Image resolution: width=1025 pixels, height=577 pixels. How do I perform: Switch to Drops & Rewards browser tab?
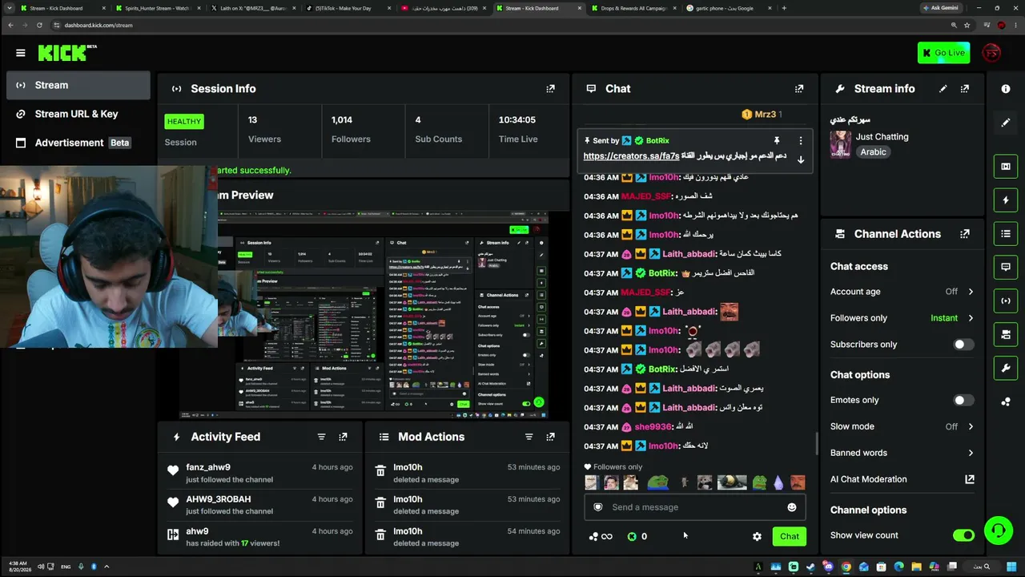pos(633,8)
